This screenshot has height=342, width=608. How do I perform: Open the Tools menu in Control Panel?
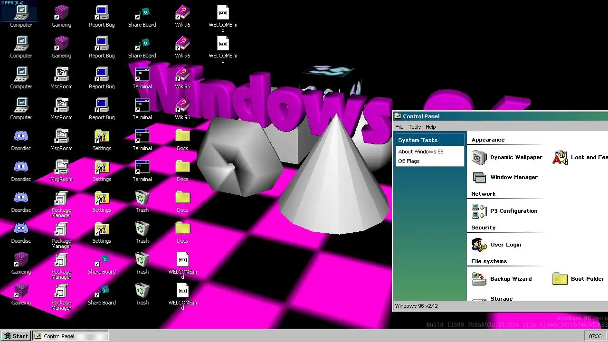pos(415,127)
